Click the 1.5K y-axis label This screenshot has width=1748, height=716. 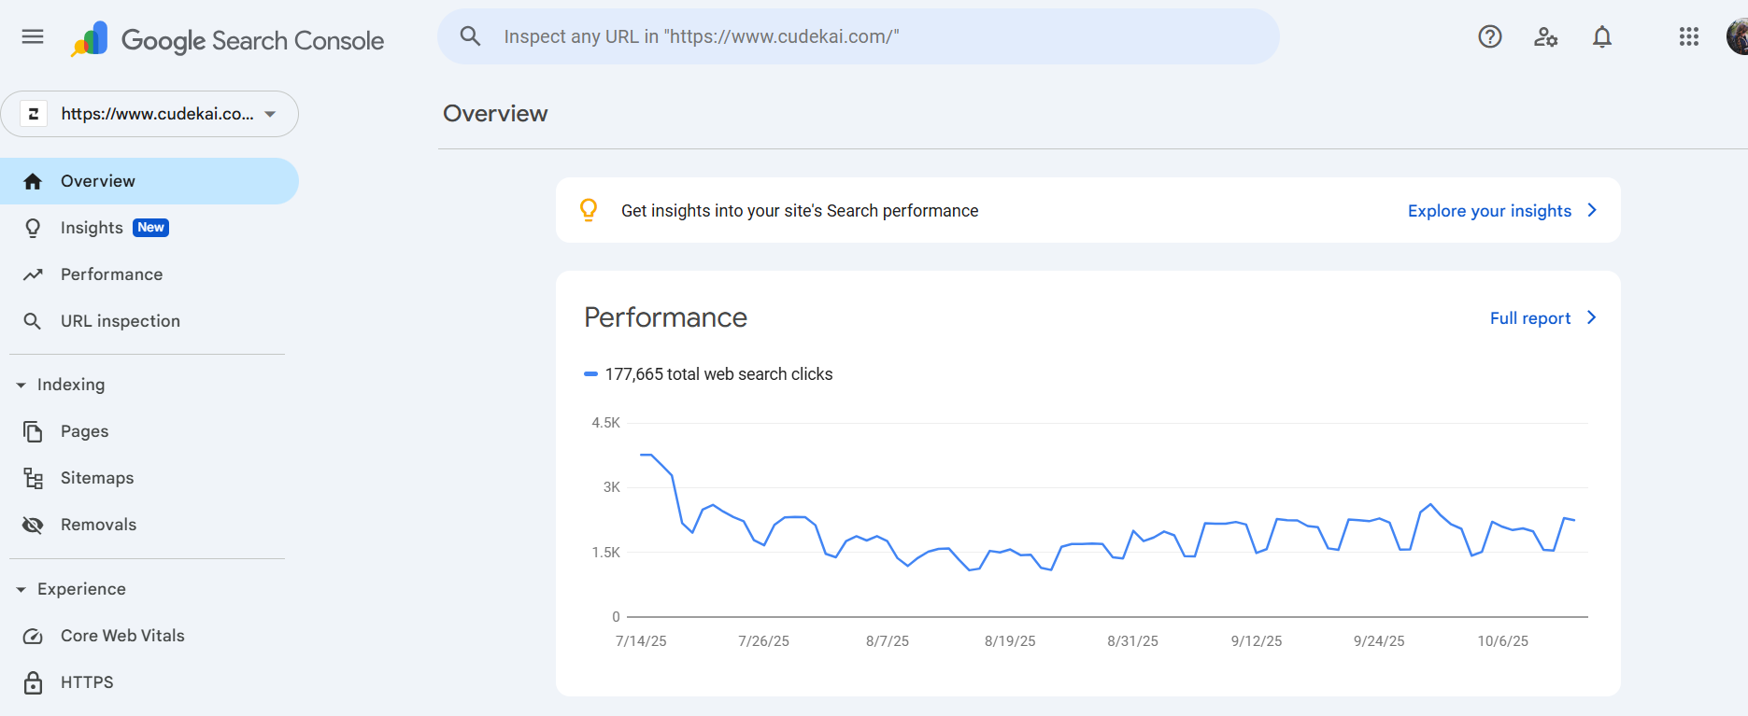click(605, 553)
